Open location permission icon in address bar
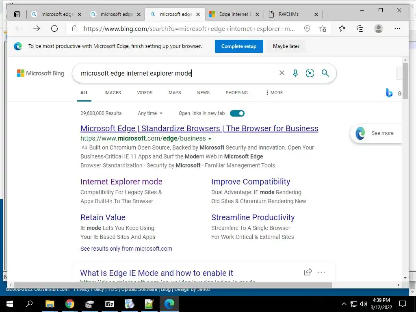This screenshot has width=416, height=312. tap(307, 28)
